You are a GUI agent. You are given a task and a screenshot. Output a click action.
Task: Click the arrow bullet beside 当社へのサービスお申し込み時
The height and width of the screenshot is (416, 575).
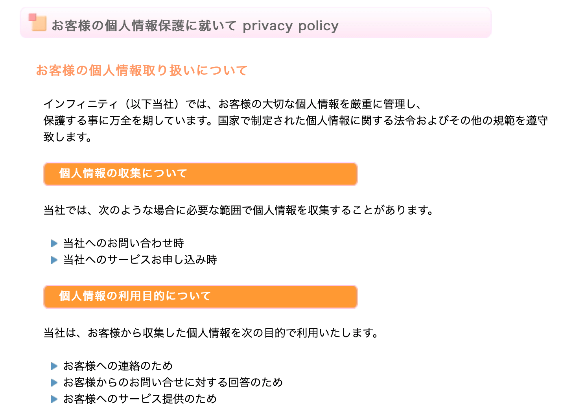point(54,260)
